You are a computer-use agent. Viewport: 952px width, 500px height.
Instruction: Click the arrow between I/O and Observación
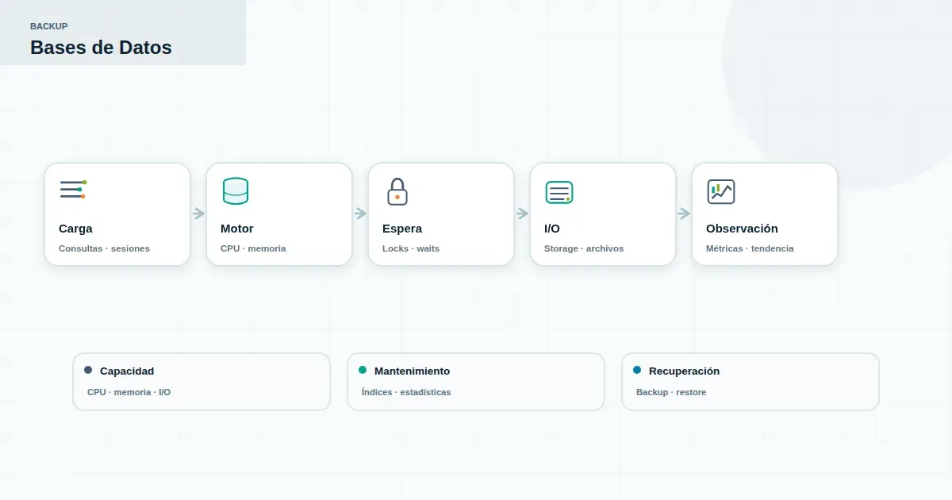tap(684, 213)
